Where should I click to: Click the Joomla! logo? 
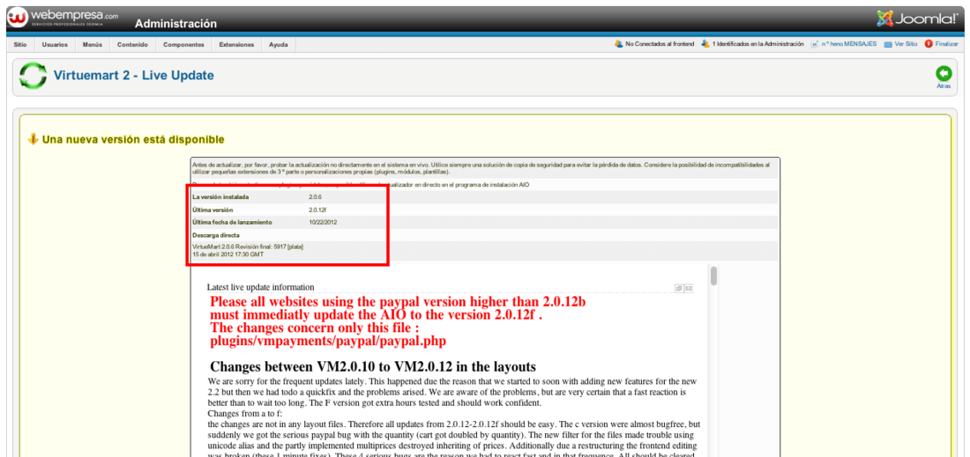pos(917,19)
